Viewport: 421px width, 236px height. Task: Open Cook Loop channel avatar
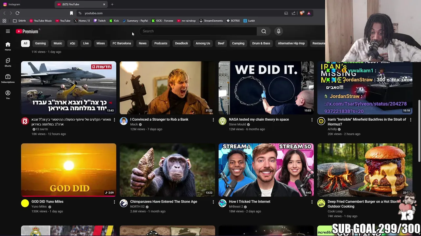(x=321, y=203)
